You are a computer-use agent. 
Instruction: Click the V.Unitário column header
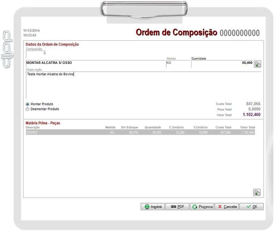coord(201,127)
